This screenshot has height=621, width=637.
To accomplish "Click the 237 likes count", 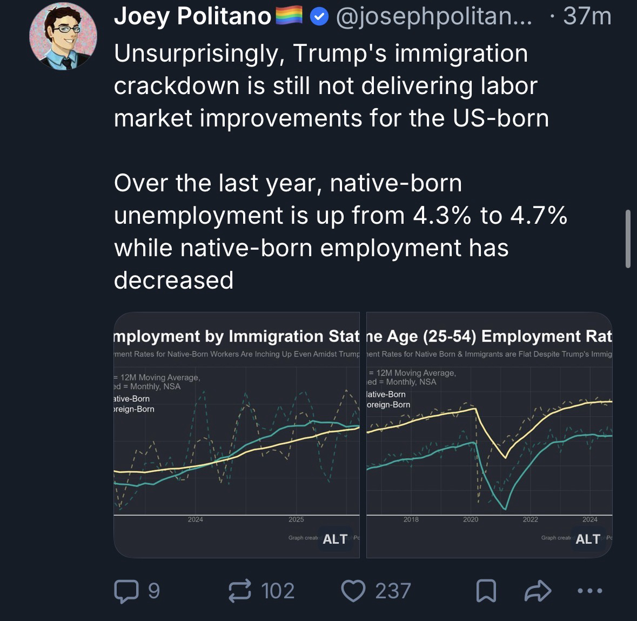I will click(393, 591).
